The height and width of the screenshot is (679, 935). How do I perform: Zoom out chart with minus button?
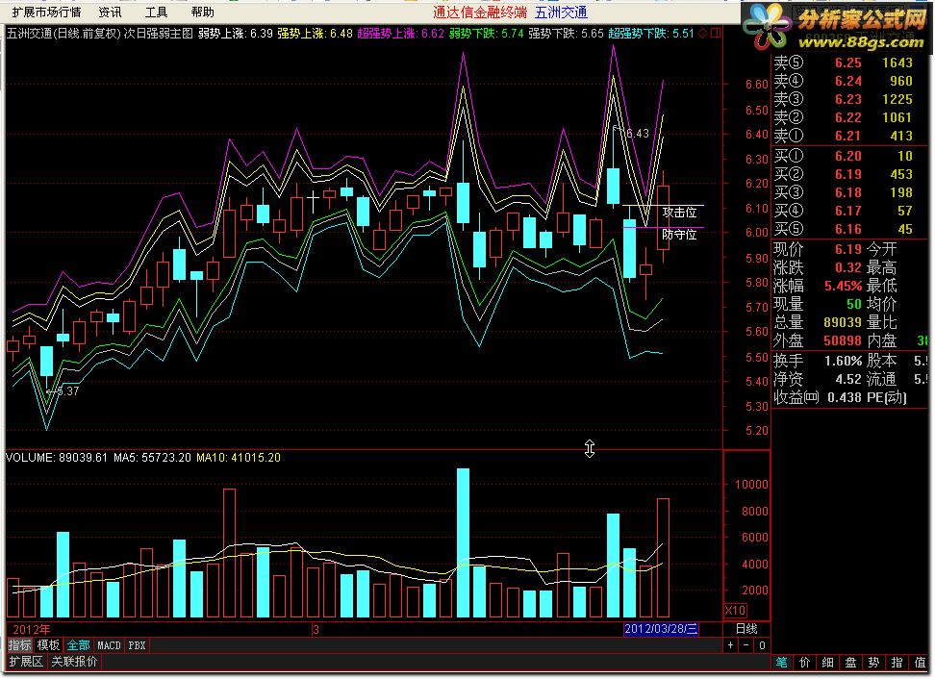tap(745, 645)
